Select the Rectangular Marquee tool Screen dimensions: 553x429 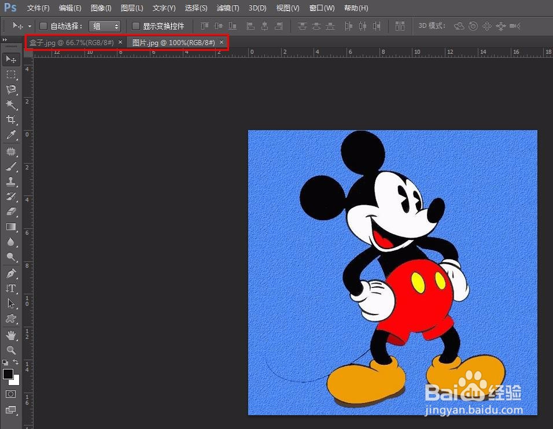point(11,75)
